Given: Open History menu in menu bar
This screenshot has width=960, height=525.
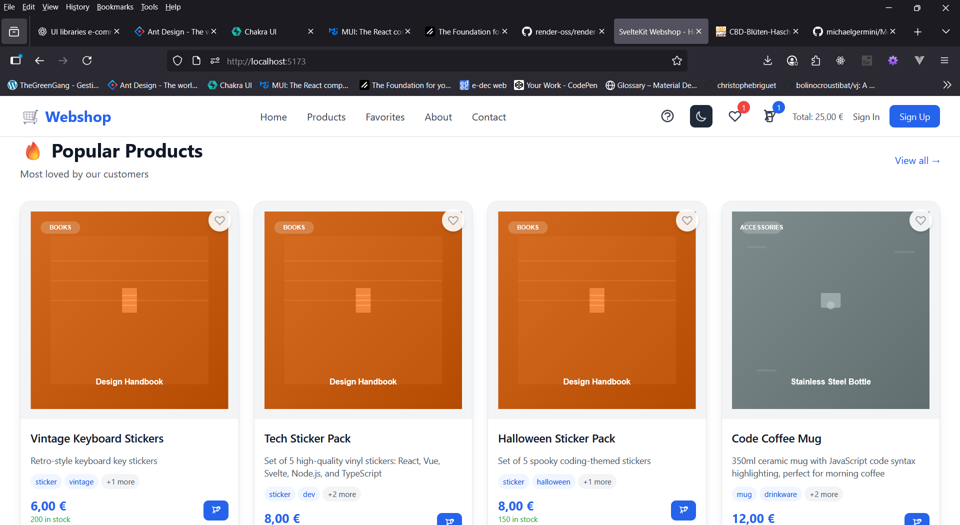Looking at the screenshot, I should 77,7.
